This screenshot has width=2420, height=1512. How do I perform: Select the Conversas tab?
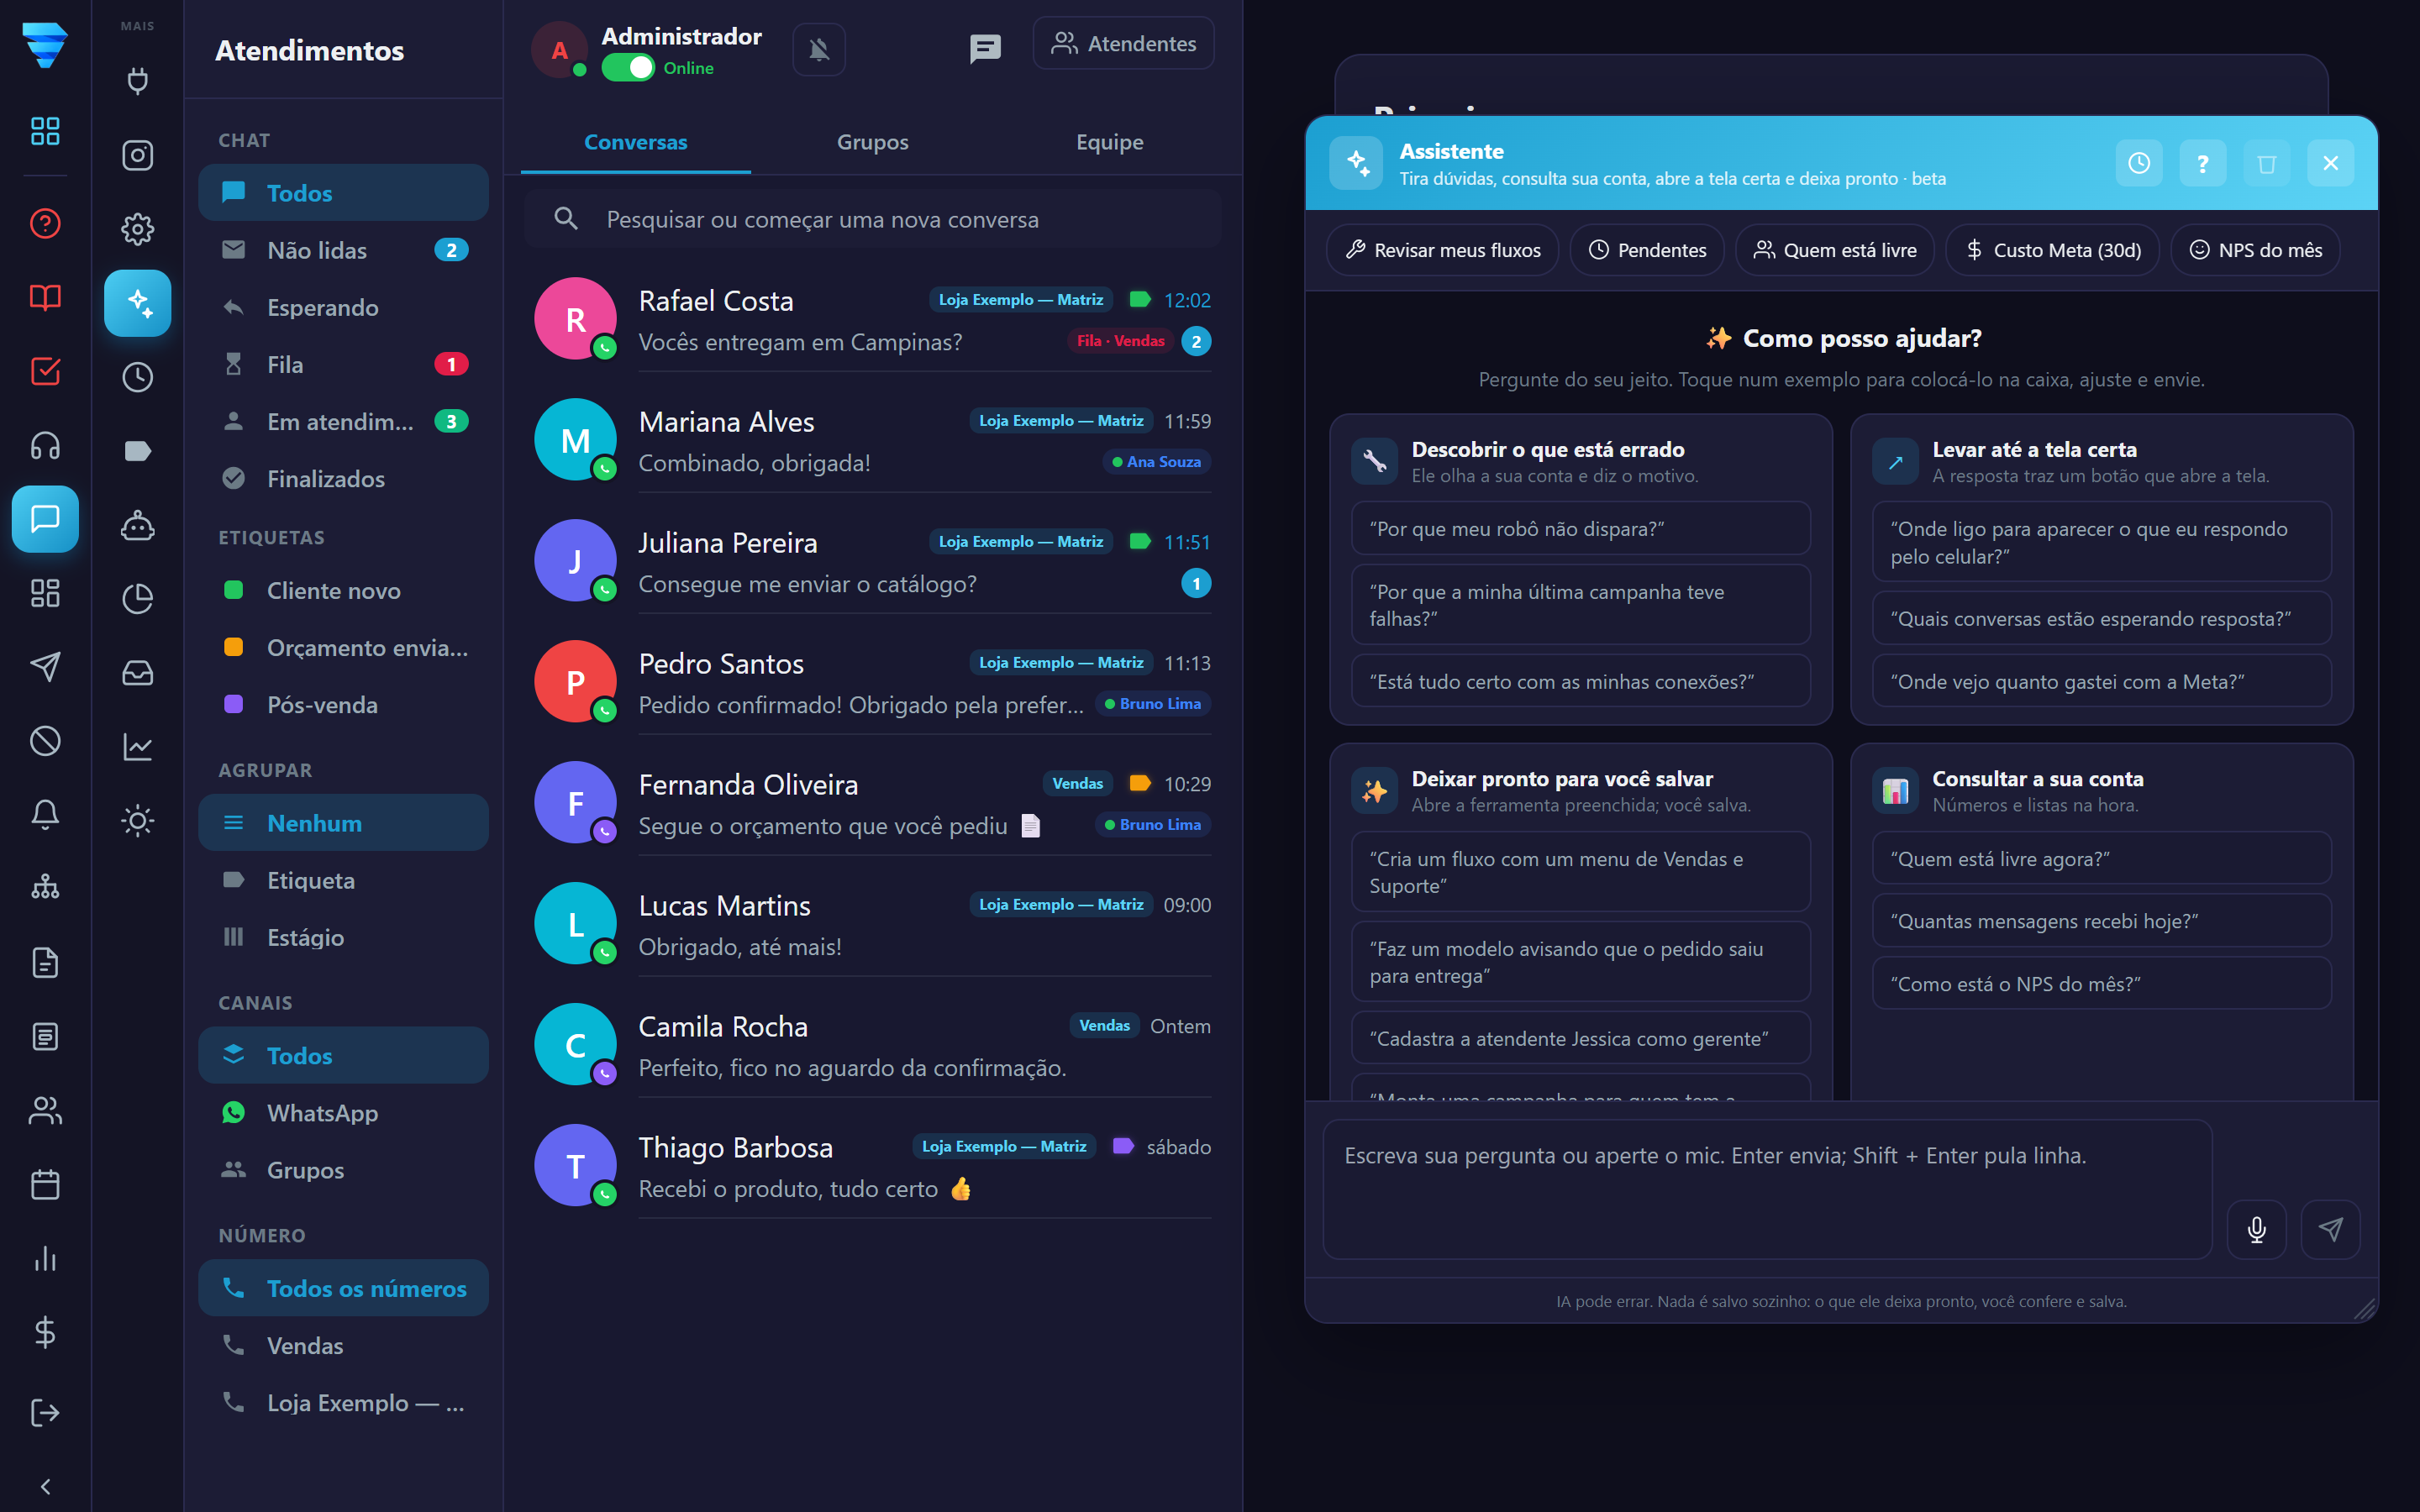point(635,142)
